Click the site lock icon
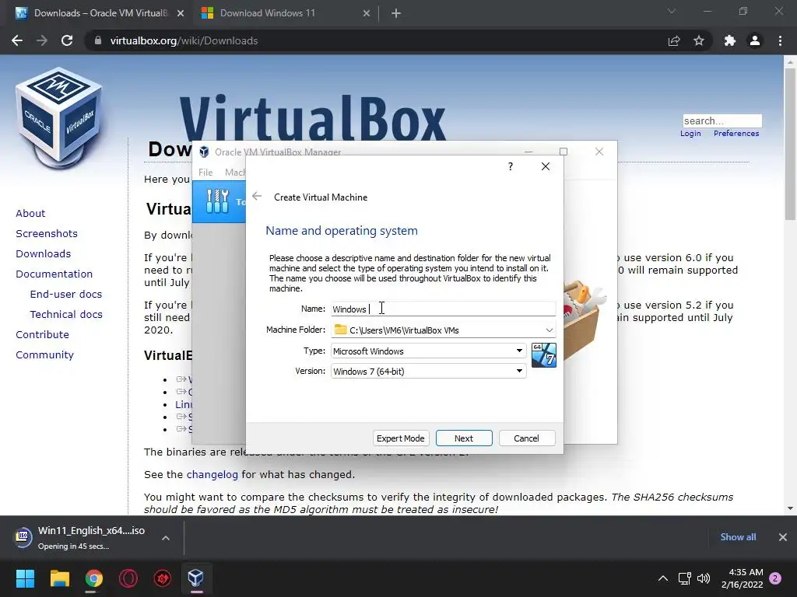Screen dimensions: 797x597 (x=97, y=40)
